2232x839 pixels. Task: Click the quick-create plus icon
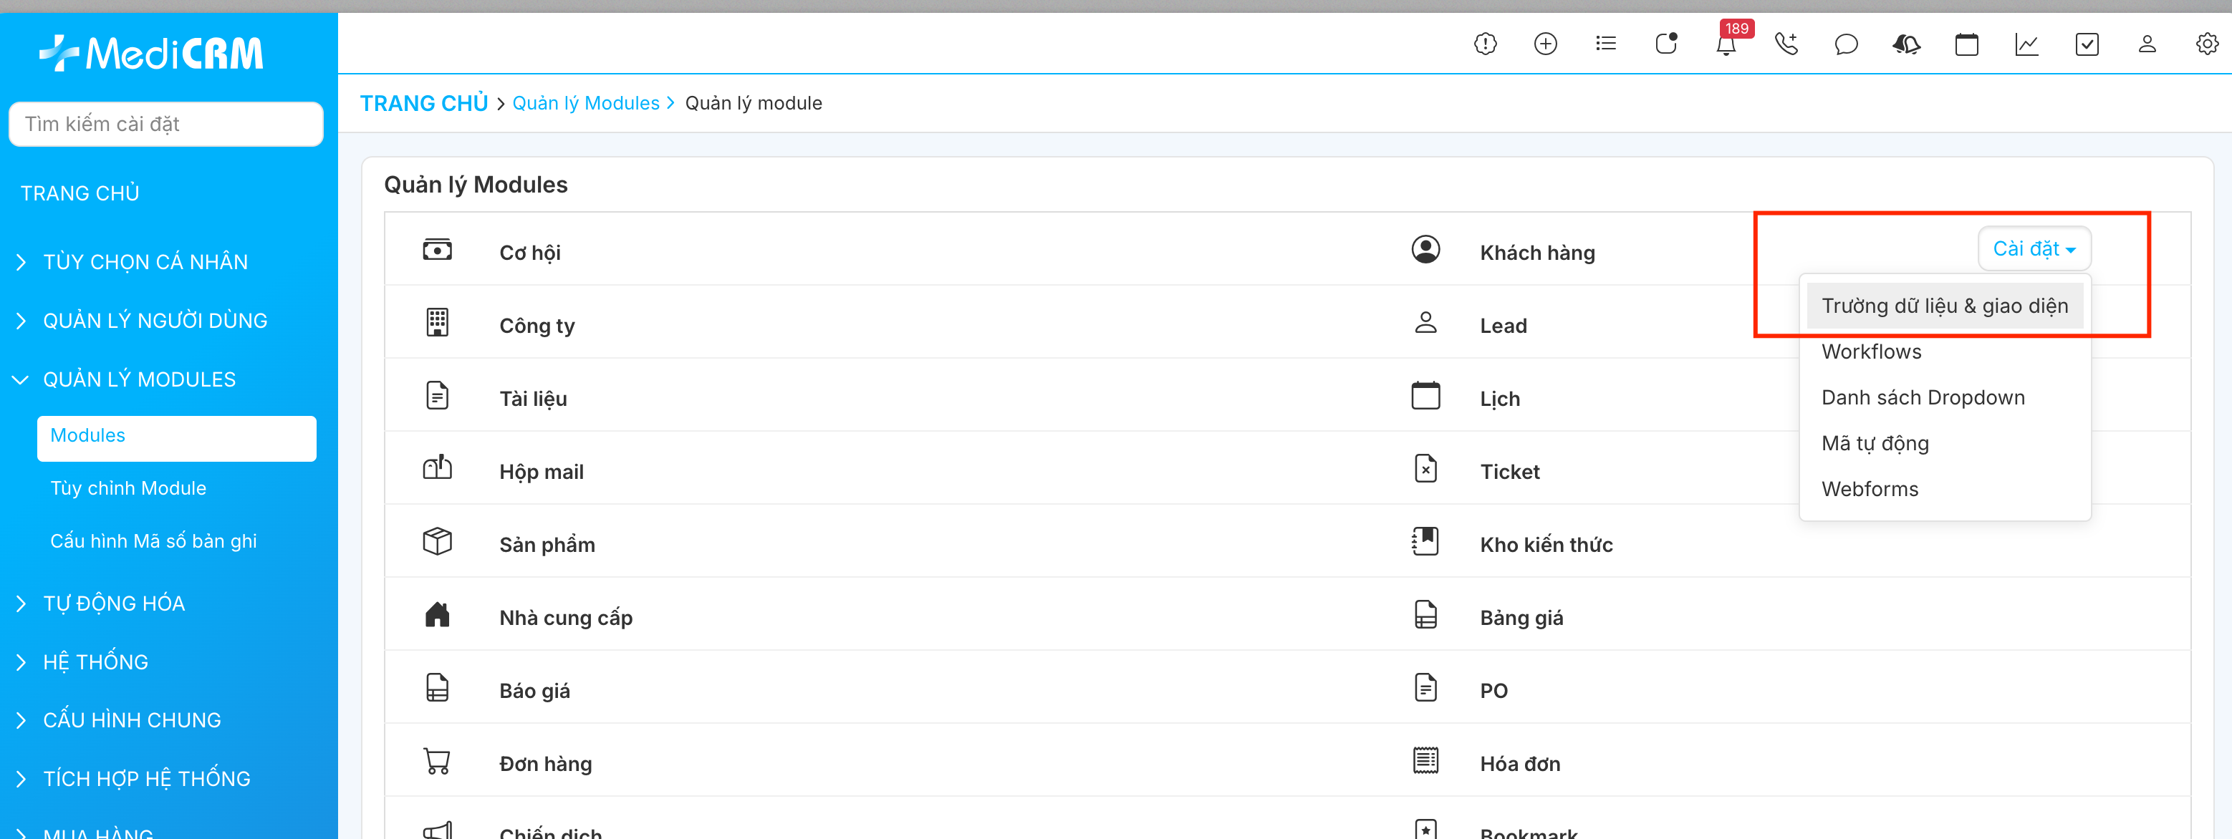pos(1545,44)
